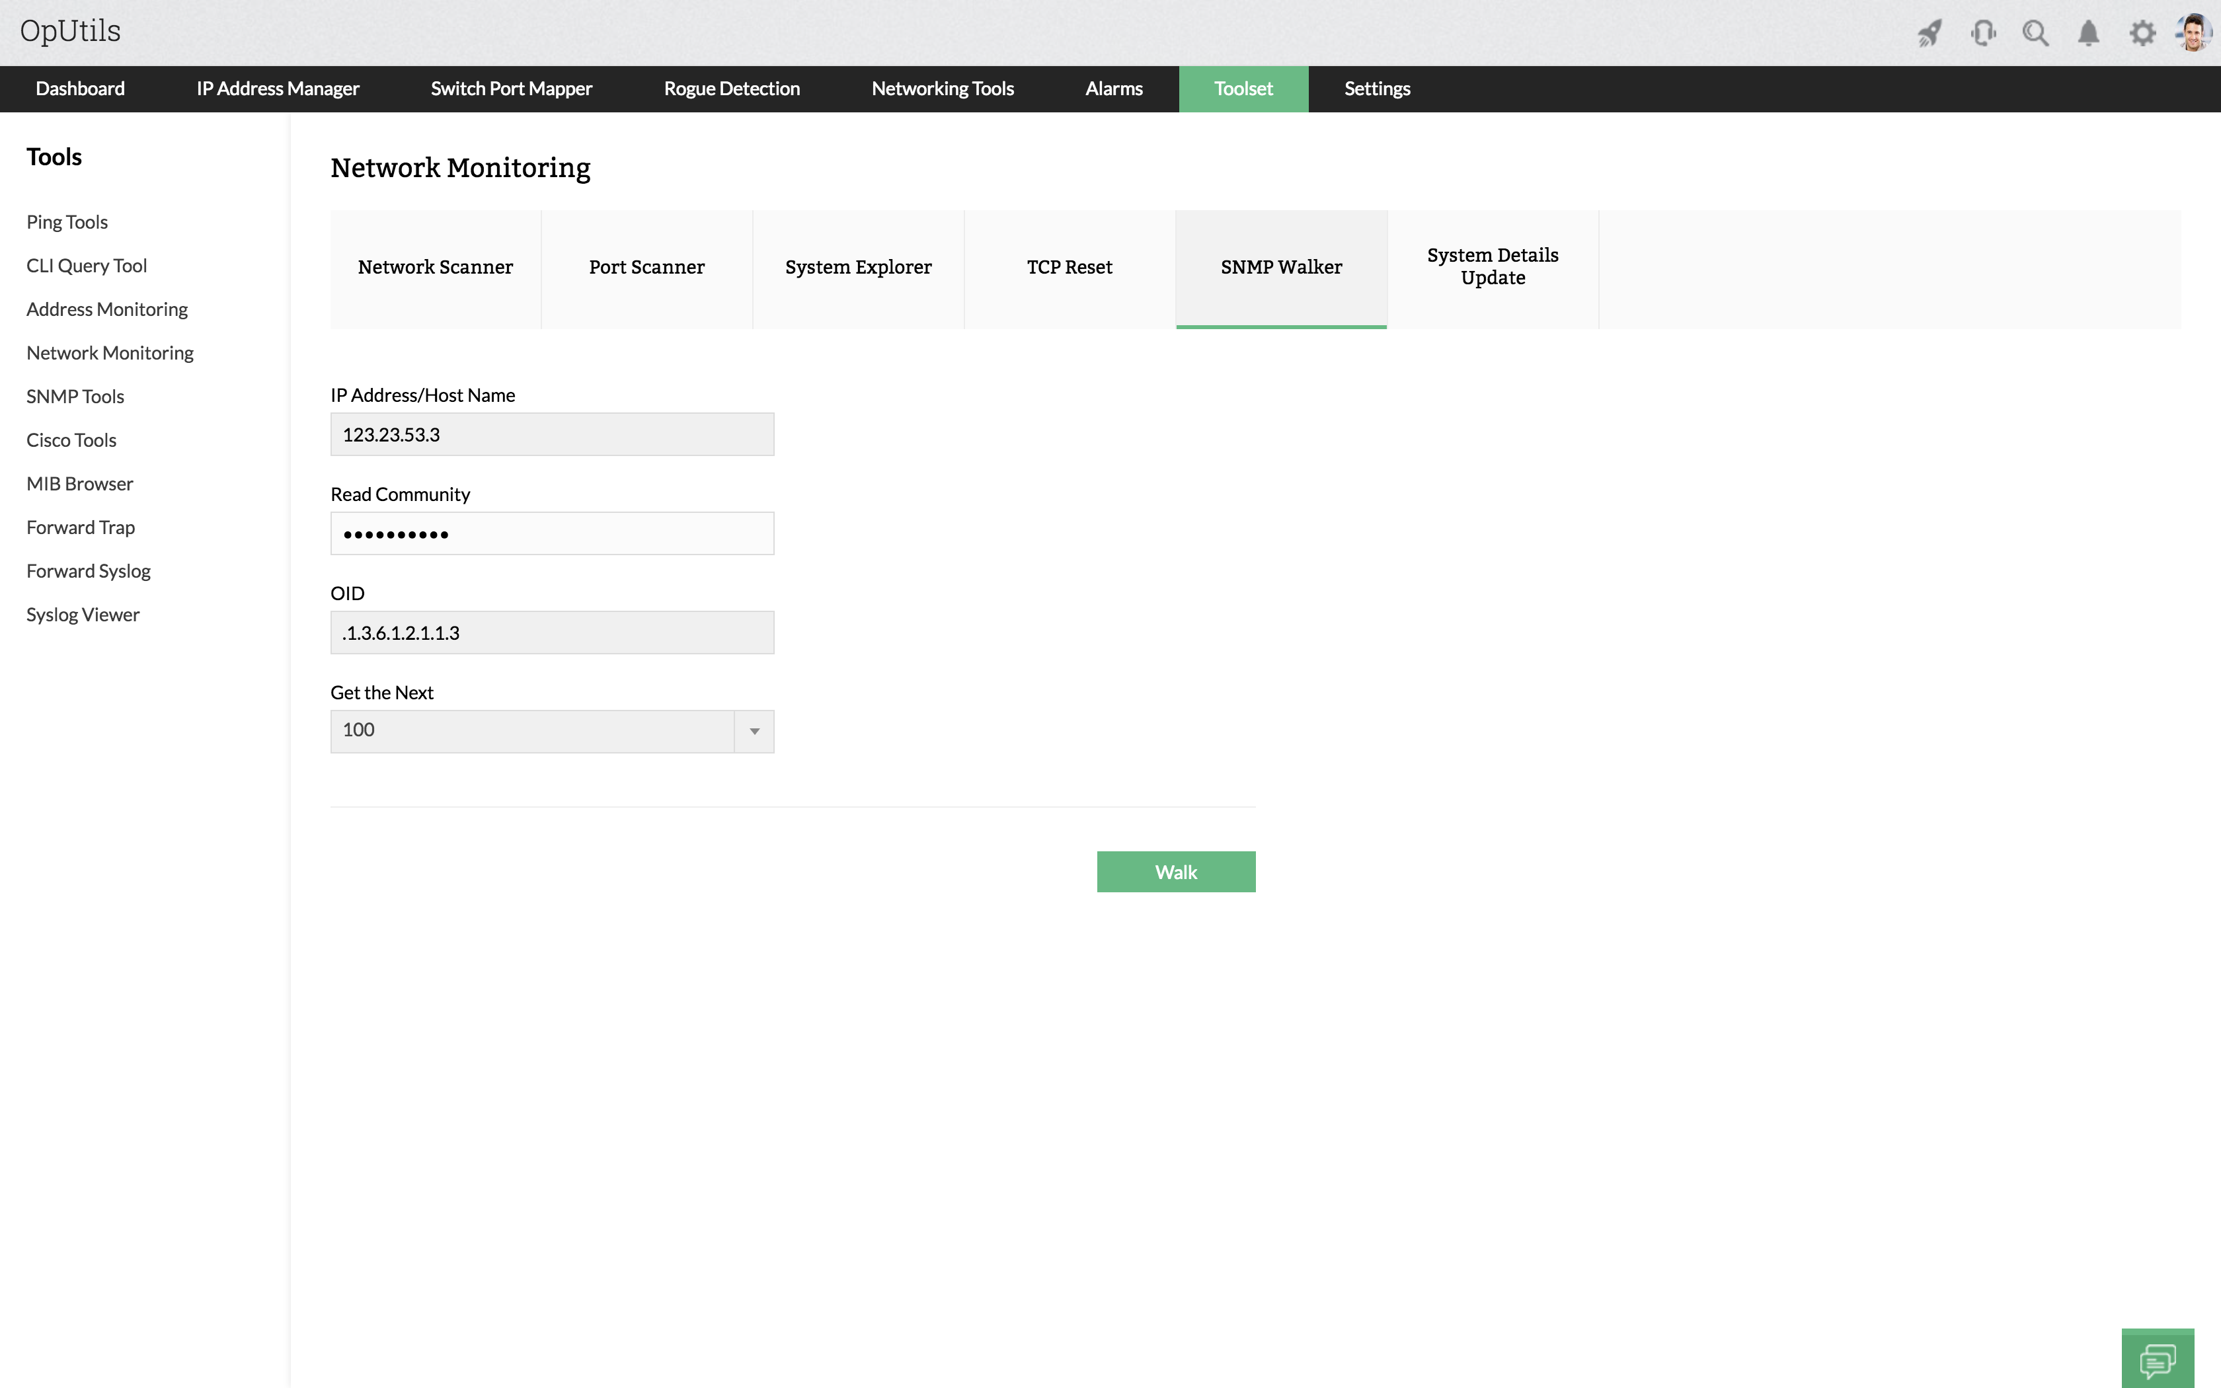2221x1388 pixels.
Task: Go to IP Address Manager menu
Action: (x=277, y=89)
